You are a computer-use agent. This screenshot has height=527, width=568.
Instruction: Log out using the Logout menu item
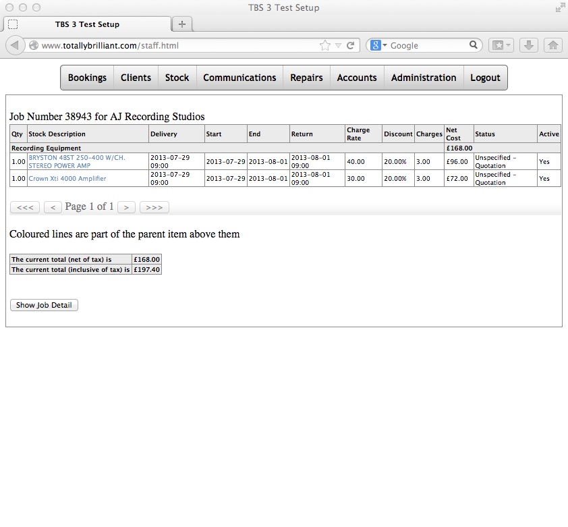[x=486, y=78]
